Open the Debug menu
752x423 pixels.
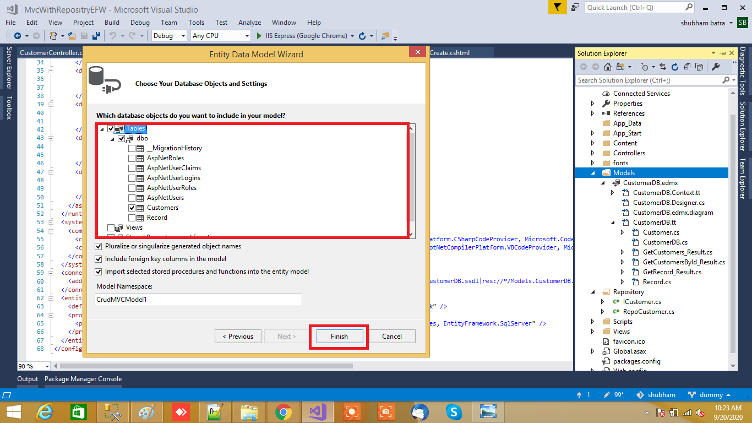(x=140, y=23)
